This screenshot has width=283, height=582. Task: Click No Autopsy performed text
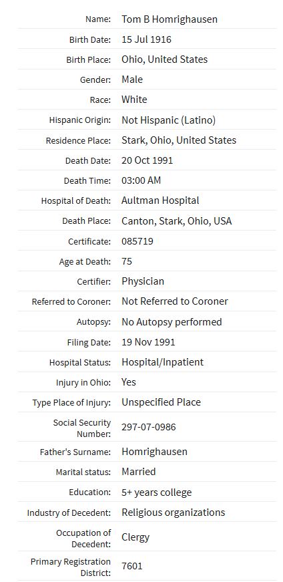(172, 322)
